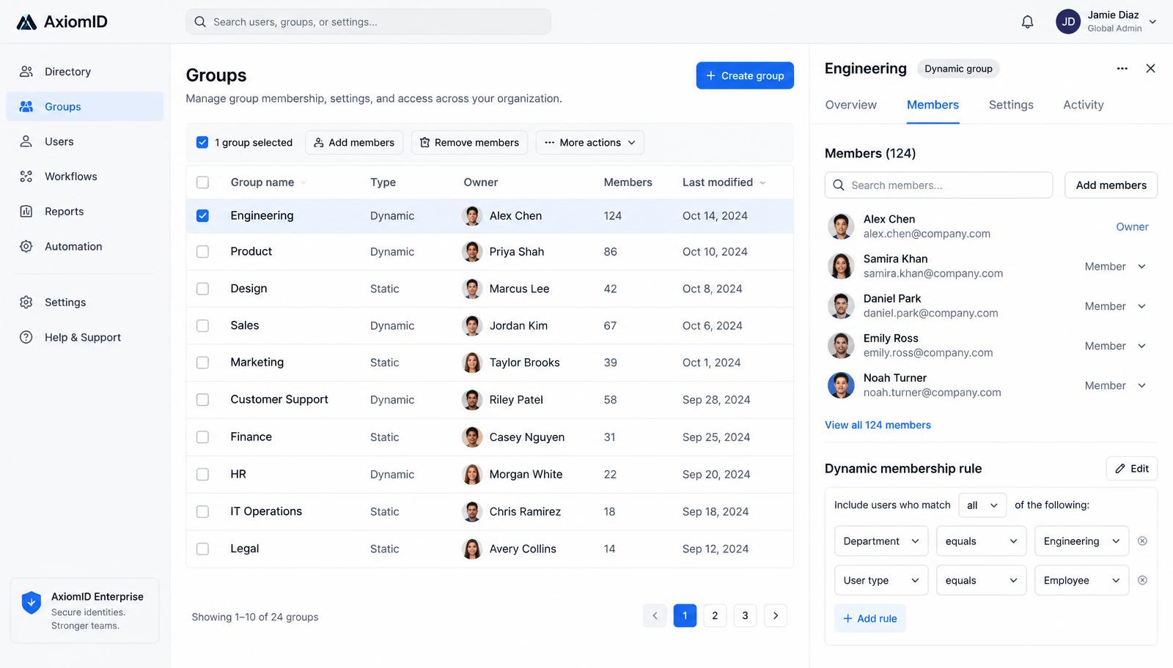This screenshot has width=1173, height=668.
Task: Open the User type attribute dropdown
Action: click(881, 581)
